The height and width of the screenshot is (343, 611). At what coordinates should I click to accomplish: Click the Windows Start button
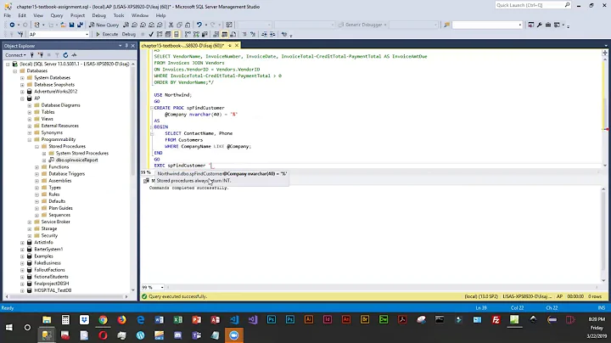click(x=8, y=329)
